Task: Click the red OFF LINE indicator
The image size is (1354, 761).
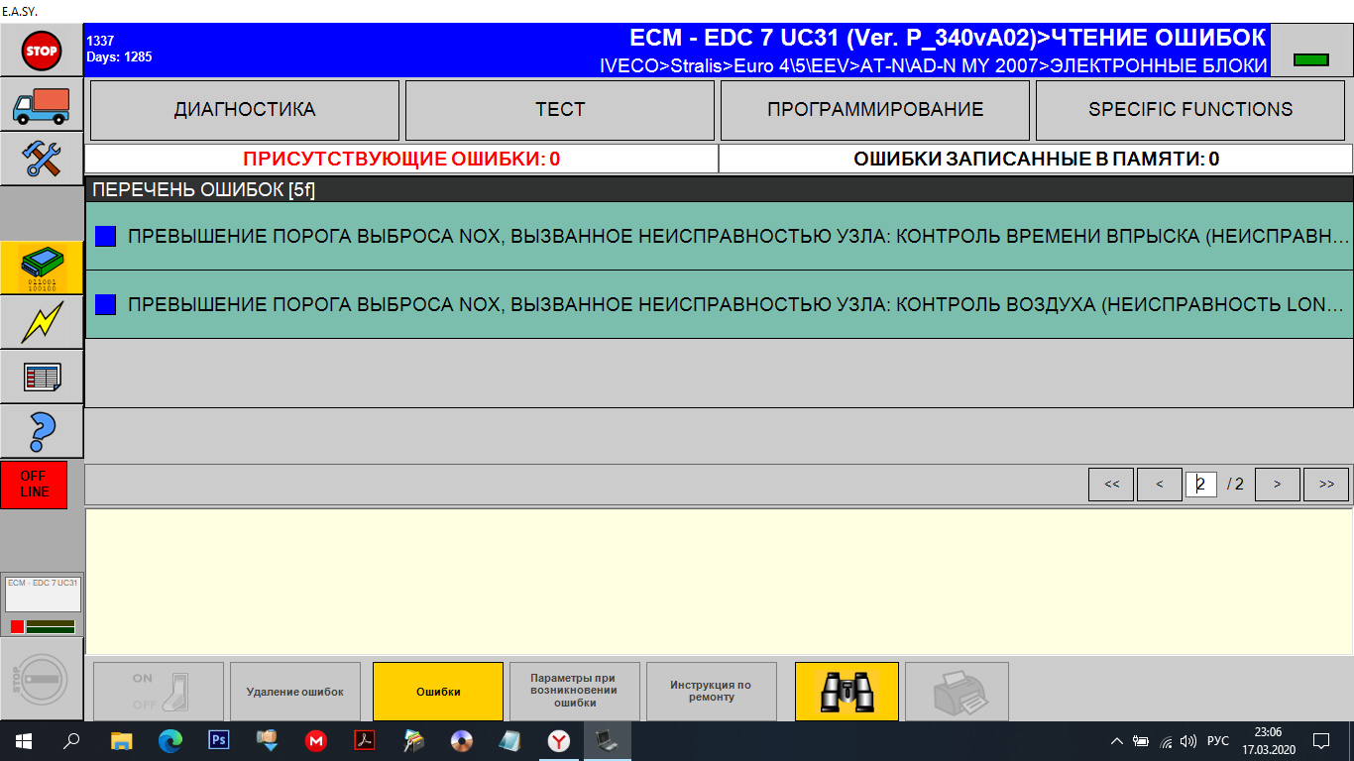Action: pos(34,485)
